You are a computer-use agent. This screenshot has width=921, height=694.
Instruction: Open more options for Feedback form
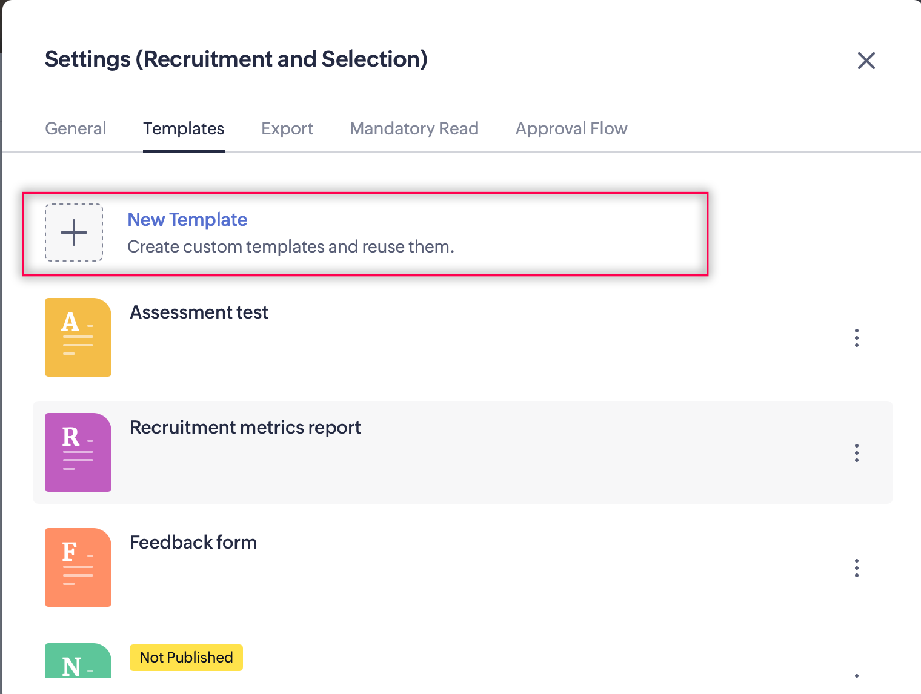(856, 568)
